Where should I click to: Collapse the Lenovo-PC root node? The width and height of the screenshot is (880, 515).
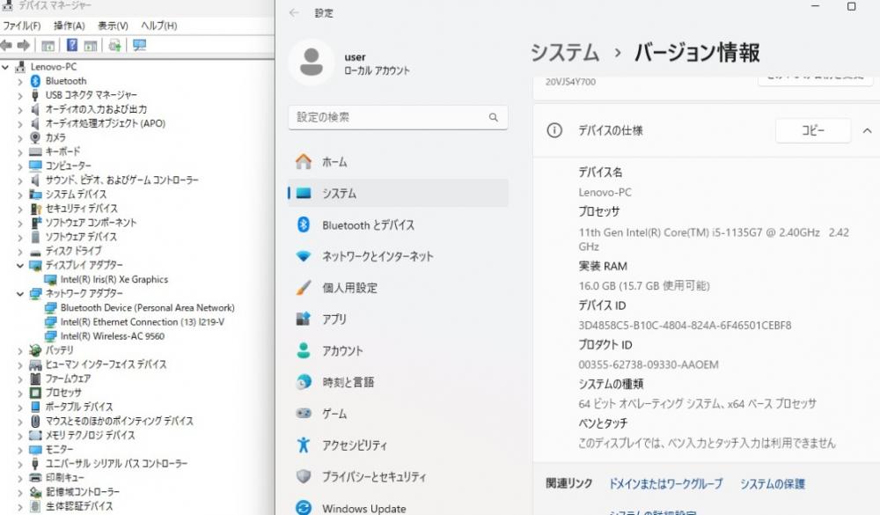tap(5, 67)
